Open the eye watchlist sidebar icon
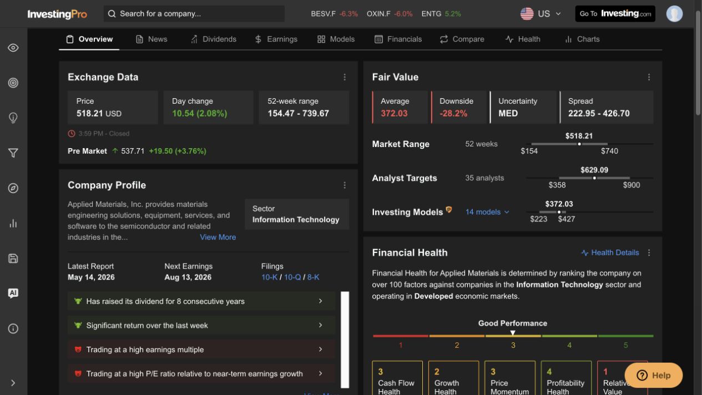The image size is (702, 395). 13,48
